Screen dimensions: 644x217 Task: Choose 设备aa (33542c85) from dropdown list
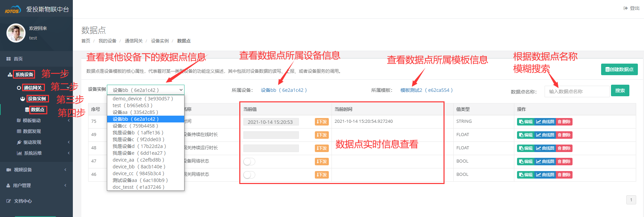[146, 112]
